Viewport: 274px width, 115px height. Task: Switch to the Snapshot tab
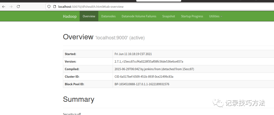tap(169, 16)
